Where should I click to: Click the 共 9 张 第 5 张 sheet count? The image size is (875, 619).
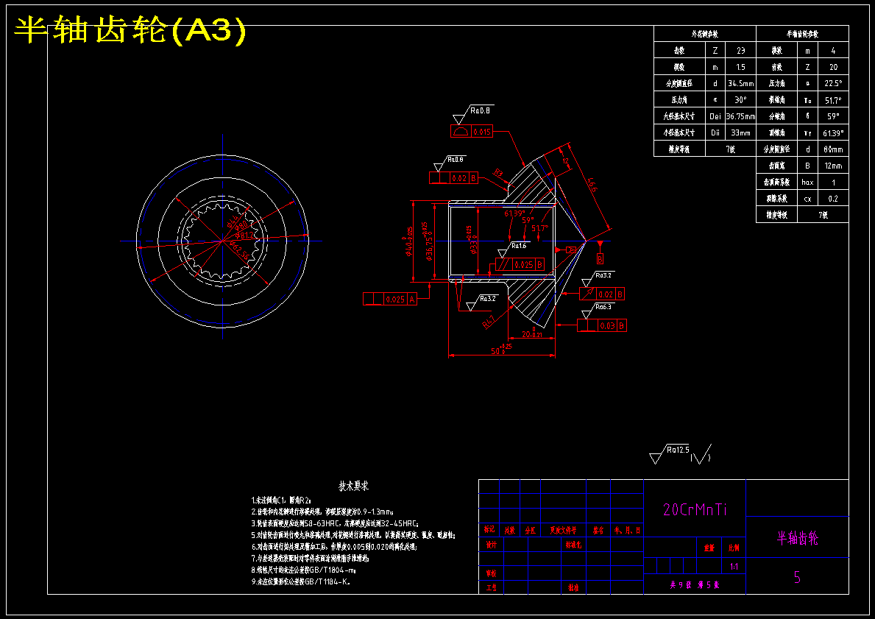click(x=694, y=585)
